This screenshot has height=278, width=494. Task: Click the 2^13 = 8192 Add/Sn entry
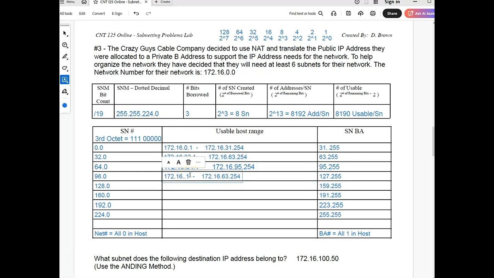299,114
